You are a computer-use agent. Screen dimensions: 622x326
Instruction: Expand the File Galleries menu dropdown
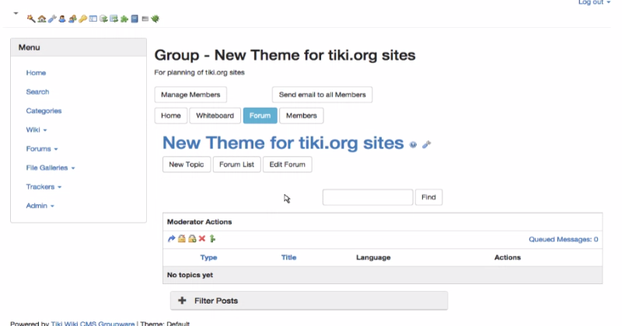pyautogui.click(x=51, y=168)
